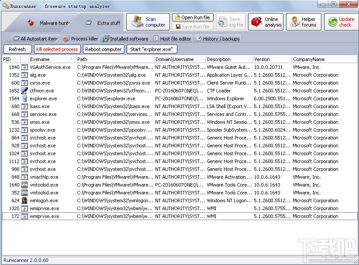359x265 pixels.
Task: Click Kill selected process button
Action: point(57,49)
